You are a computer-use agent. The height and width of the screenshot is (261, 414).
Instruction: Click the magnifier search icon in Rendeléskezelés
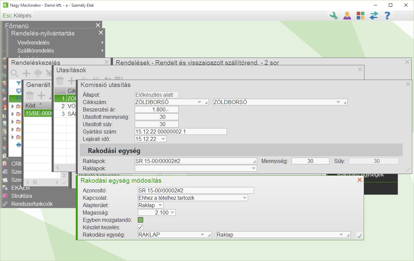point(14,73)
